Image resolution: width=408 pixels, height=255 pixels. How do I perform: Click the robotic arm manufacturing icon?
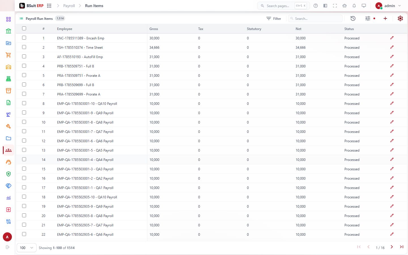tap(8, 114)
